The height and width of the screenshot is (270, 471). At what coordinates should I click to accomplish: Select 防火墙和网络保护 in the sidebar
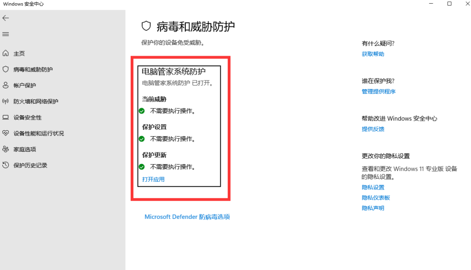tap(35, 102)
